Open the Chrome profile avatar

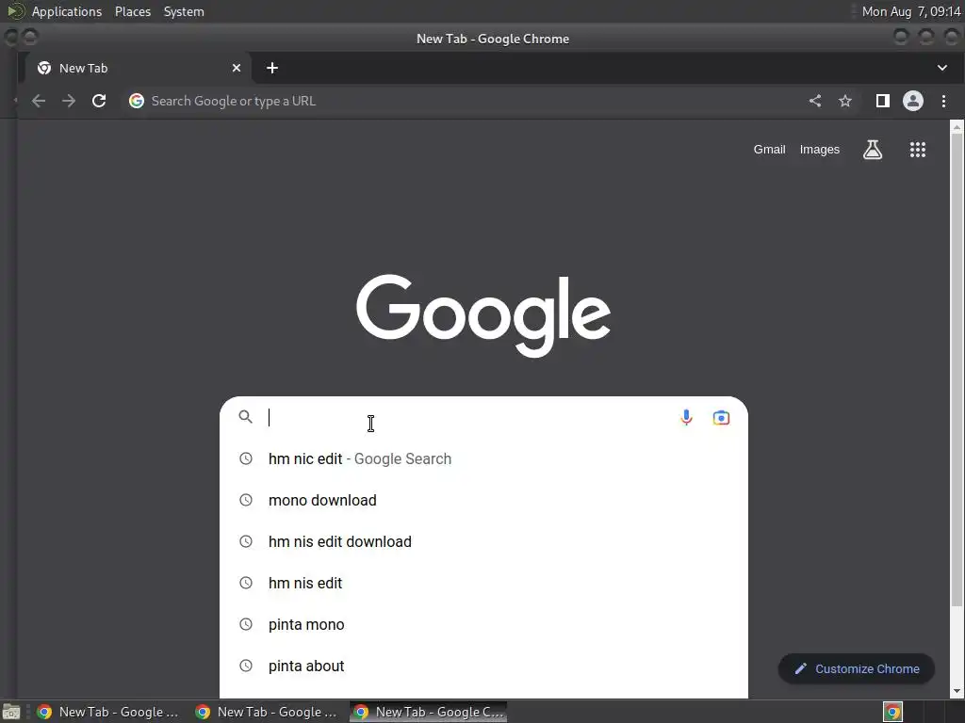click(x=912, y=101)
